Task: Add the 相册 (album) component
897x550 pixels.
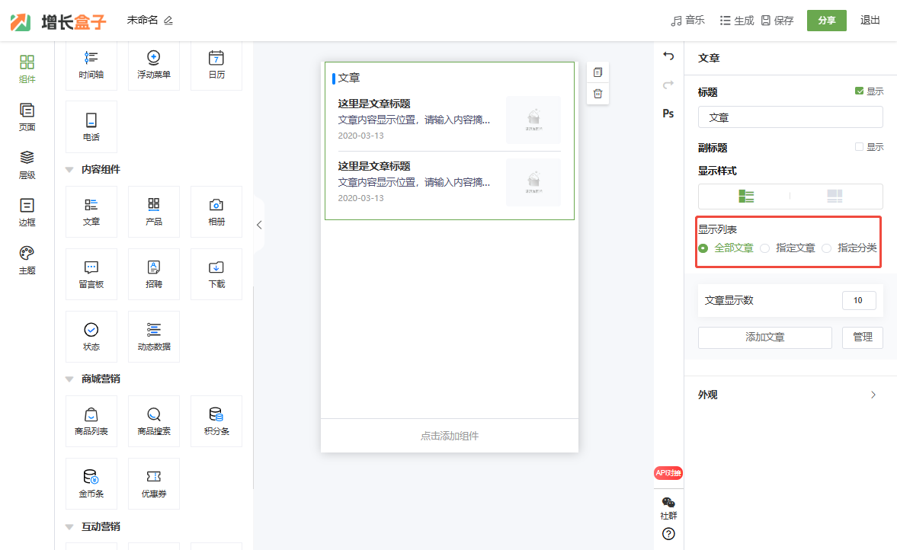Action: pos(216,212)
